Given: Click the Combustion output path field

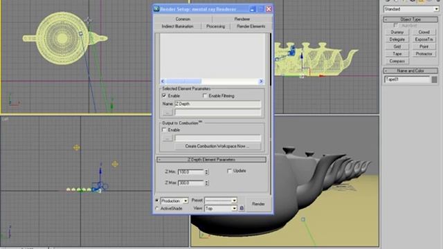Looking at the screenshot, I should point(217,138).
